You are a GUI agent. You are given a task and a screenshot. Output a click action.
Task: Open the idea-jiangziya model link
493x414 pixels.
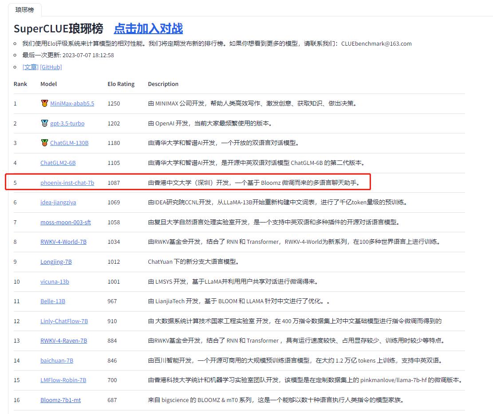(58, 202)
